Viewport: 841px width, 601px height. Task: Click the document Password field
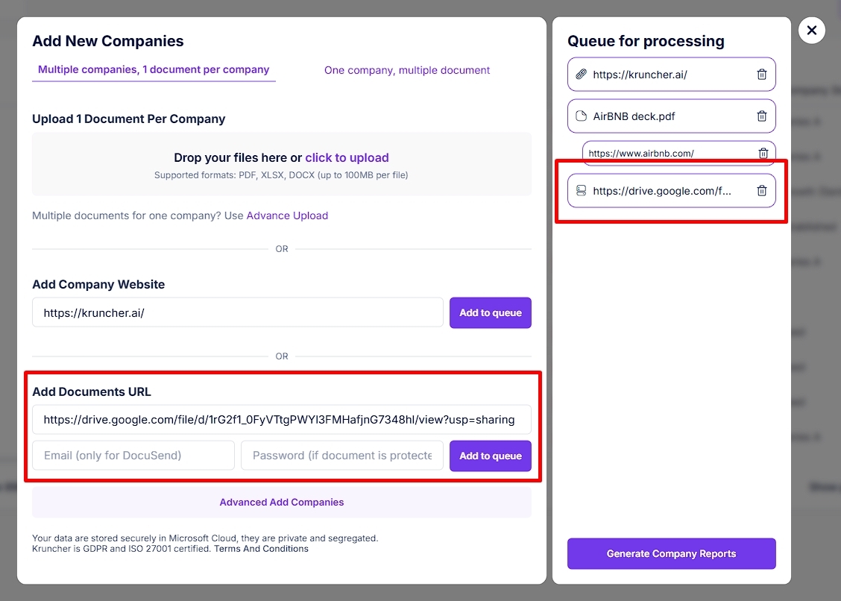[342, 456]
